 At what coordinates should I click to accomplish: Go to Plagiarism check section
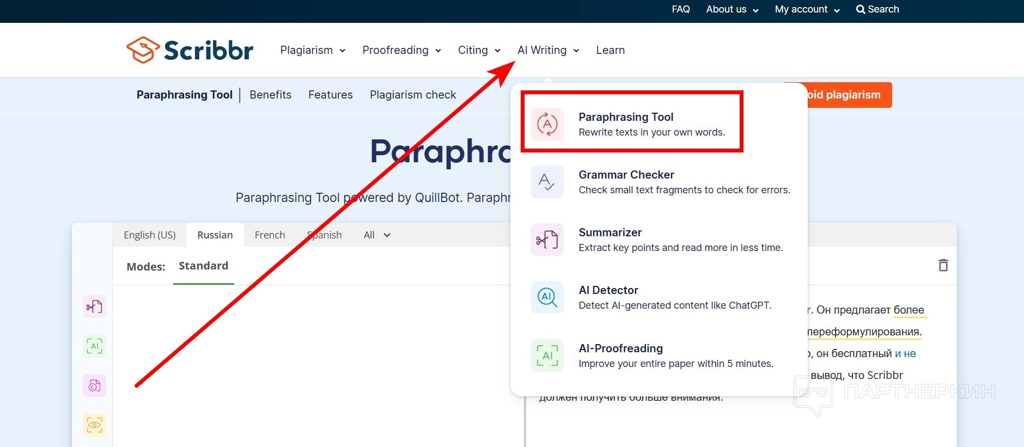coord(413,95)
